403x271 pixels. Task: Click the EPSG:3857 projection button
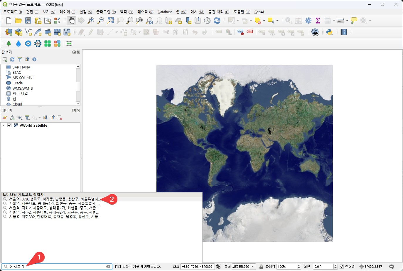371,267
